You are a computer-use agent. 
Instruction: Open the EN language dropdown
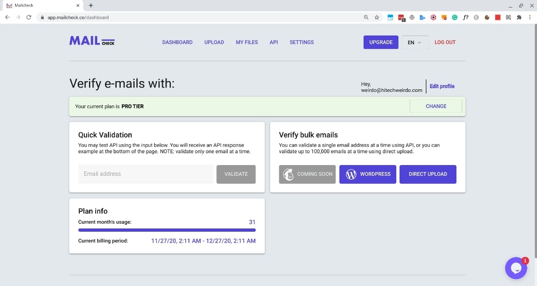[415, 42]
